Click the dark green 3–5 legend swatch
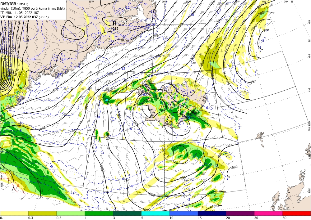Viewport: 311px width, 220px height. [127, 213]
